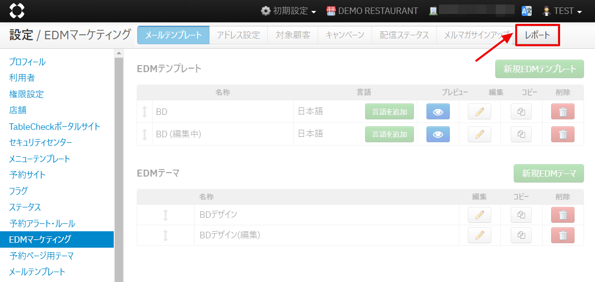The width and height of the screenshot is (595, 282).
Task: Delete the BD template with trash icon
Action: click(563, 112)
